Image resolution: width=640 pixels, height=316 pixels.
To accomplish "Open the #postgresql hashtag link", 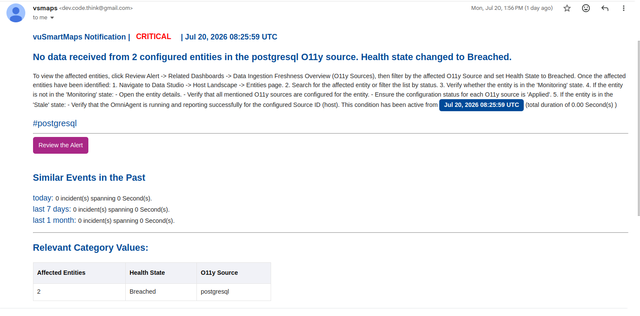I will coord(54,124).
